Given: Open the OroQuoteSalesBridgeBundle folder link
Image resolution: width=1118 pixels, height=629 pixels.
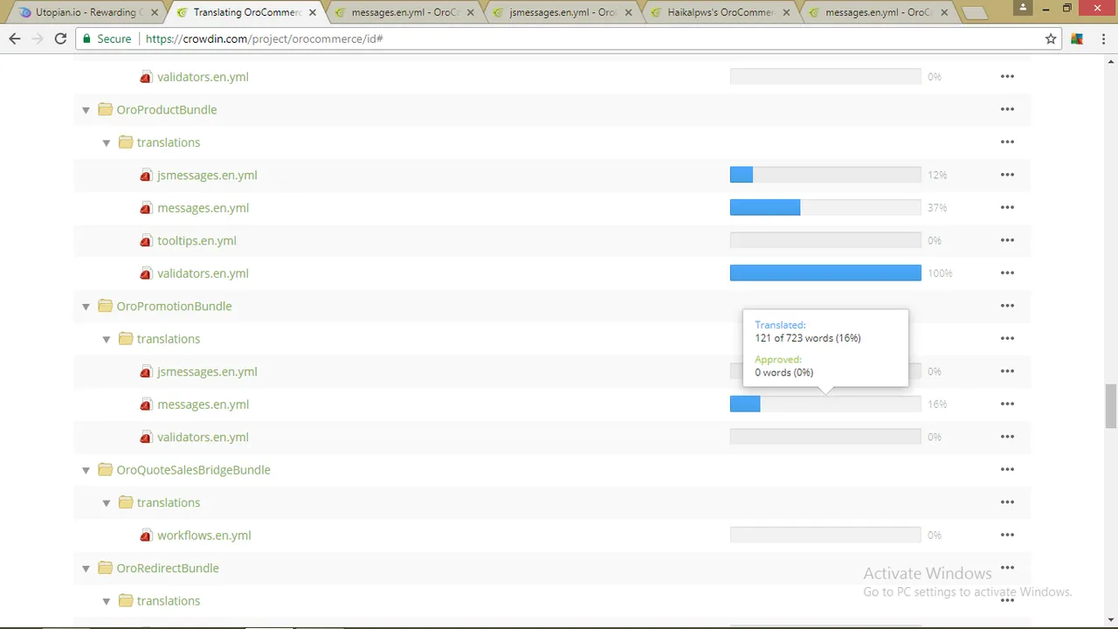Looking at the screenshot, I should click(x=193, y=470).
